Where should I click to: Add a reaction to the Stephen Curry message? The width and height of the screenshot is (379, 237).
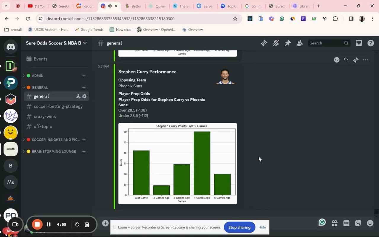click(x=337, y=60)
